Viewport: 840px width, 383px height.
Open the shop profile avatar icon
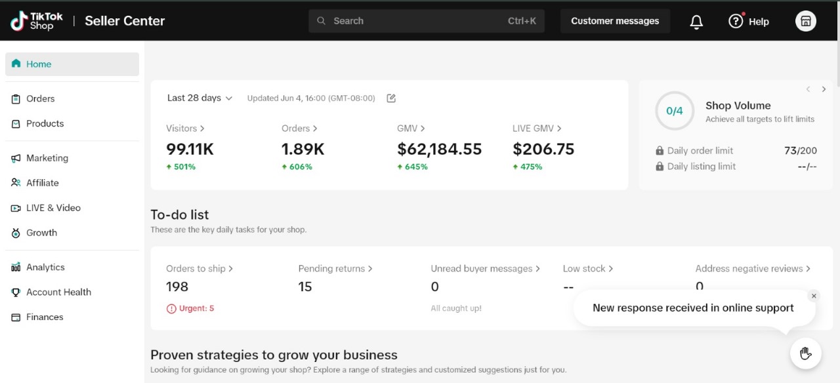click(805, 21)
